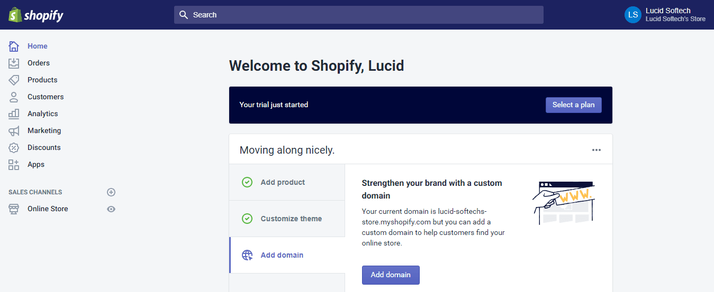The width and height of the screenshot is (714, 292).
Task: Click the Select a plan button
Action: click(574, 105)
